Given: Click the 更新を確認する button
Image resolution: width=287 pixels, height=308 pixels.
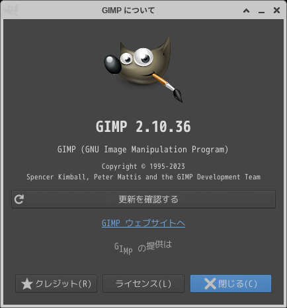Looking at the screenshot, I should [x=143, y=199].
